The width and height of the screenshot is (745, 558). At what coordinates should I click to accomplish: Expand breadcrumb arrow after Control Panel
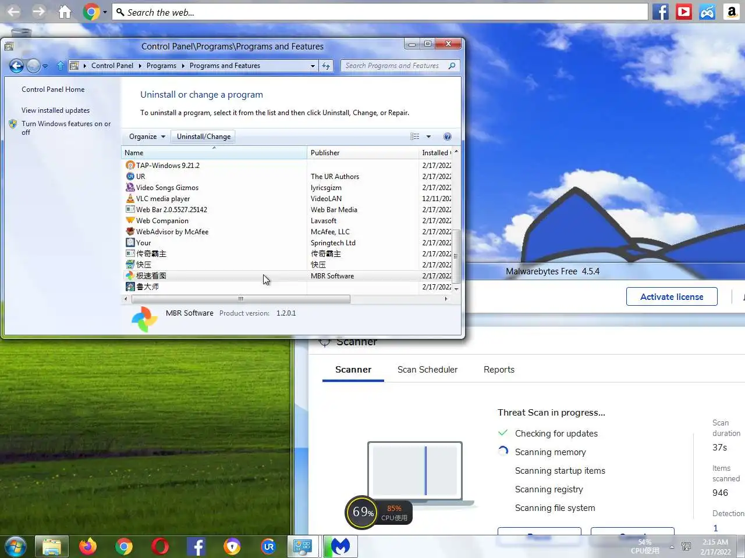click(140, 66)
